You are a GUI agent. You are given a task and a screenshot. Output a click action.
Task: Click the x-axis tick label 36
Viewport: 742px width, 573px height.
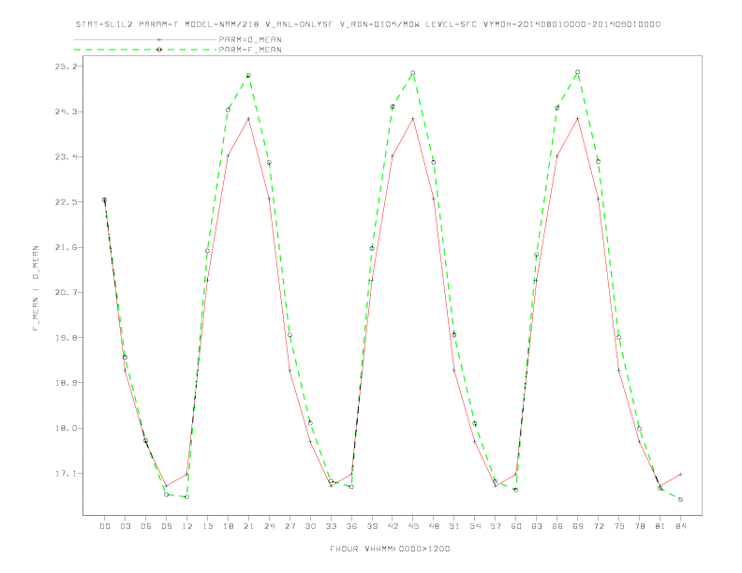click(x=351, y=526)
